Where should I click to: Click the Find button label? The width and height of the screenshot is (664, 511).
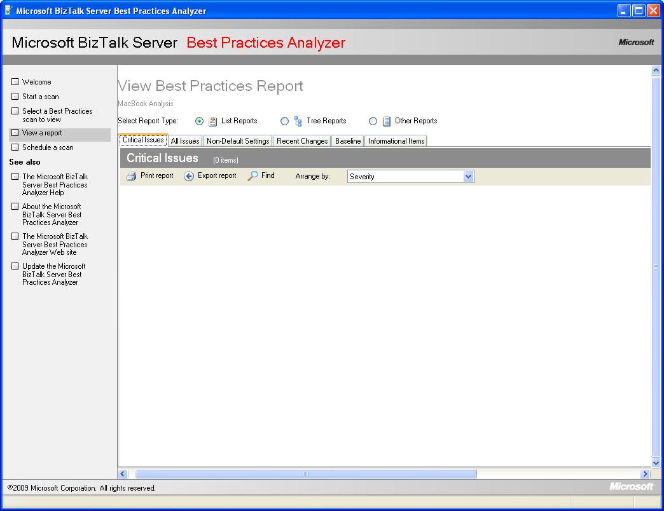pyautogui.click(x=268, y=175)
